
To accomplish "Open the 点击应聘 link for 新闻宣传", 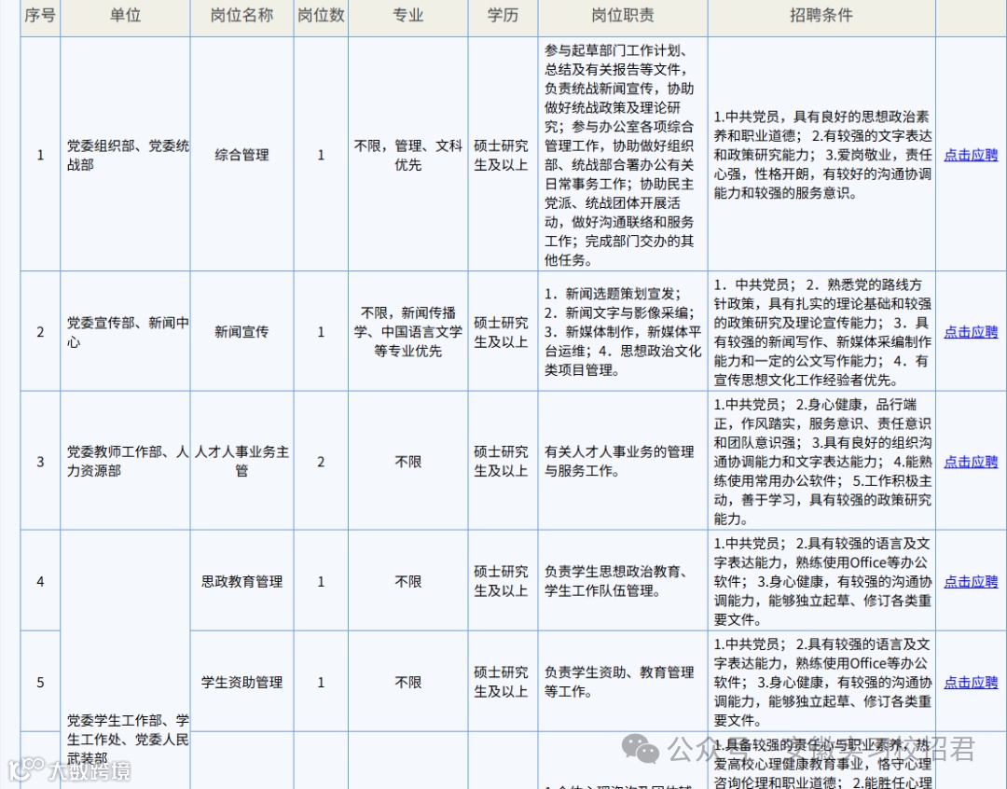I will pos(971,332).
